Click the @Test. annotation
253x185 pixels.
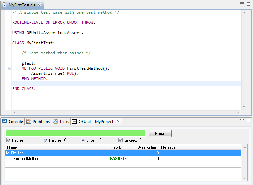pyautogui.click(x=29, y=63)
